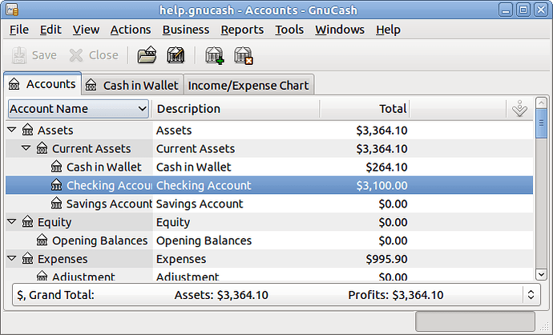Click the Open Account toolbar icon
Image resolution: width=553 pixels, height=335 pixels.
pos(147,55)
